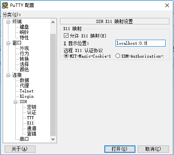Toggle the 允许 X11 映射 checkbox
Screen dimensions: 174x155
click(66, 36)
